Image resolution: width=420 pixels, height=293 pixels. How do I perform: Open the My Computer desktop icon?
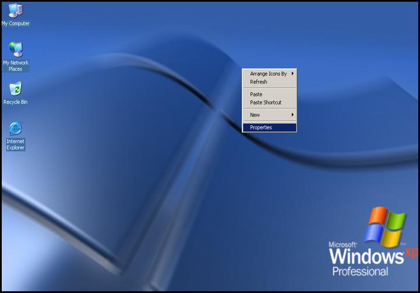(16, 10)
